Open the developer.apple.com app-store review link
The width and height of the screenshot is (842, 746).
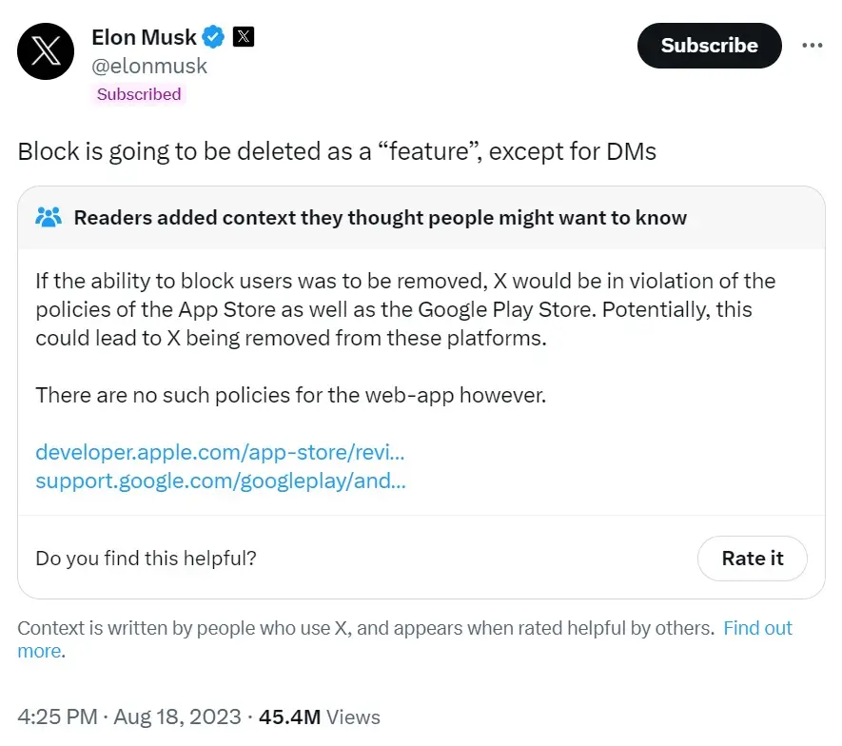[219, 452]
